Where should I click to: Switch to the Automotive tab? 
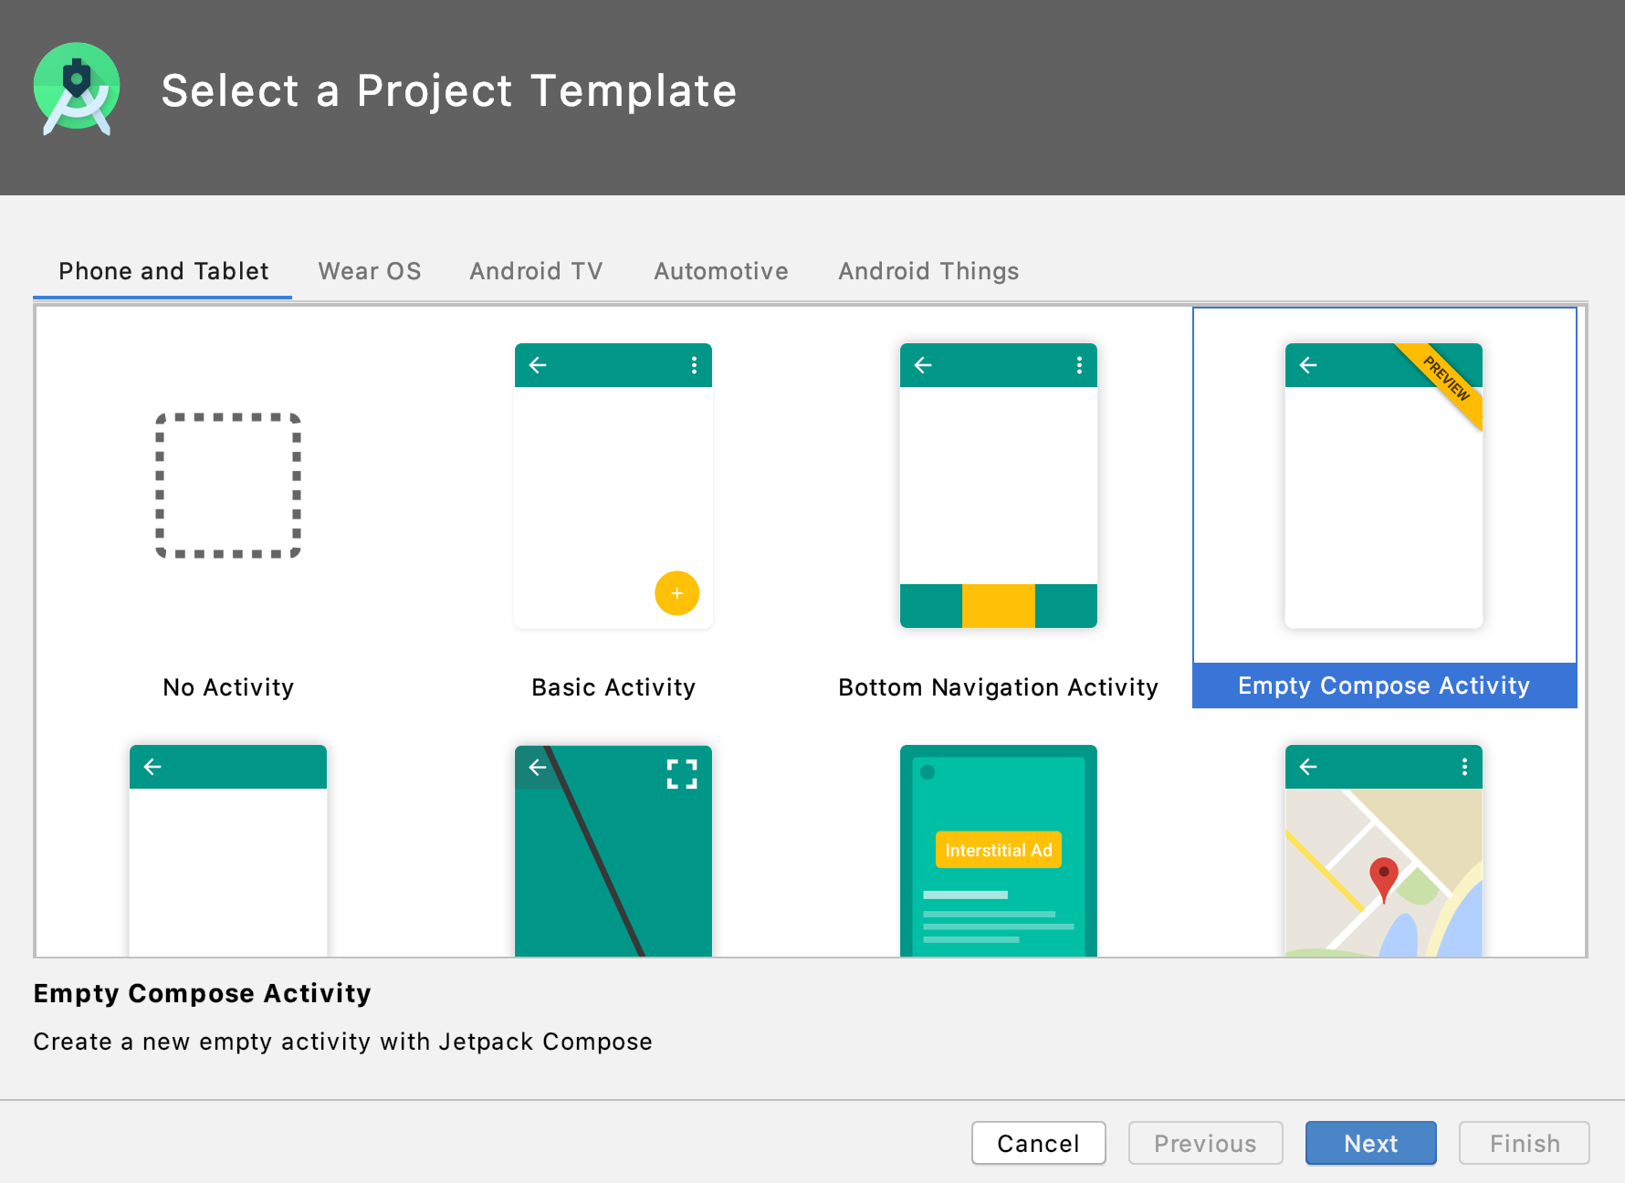pyautogui.click(x=721, y=271)
